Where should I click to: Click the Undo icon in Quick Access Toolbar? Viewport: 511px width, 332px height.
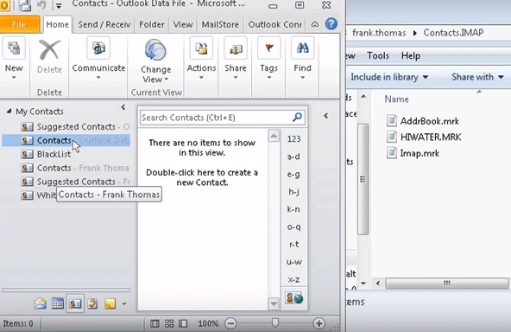(x=41, y=5)
